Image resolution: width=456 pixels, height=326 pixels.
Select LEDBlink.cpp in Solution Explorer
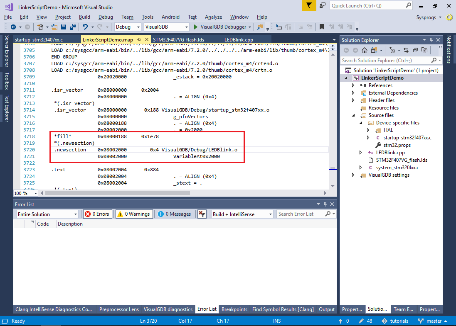coord(390,153)
